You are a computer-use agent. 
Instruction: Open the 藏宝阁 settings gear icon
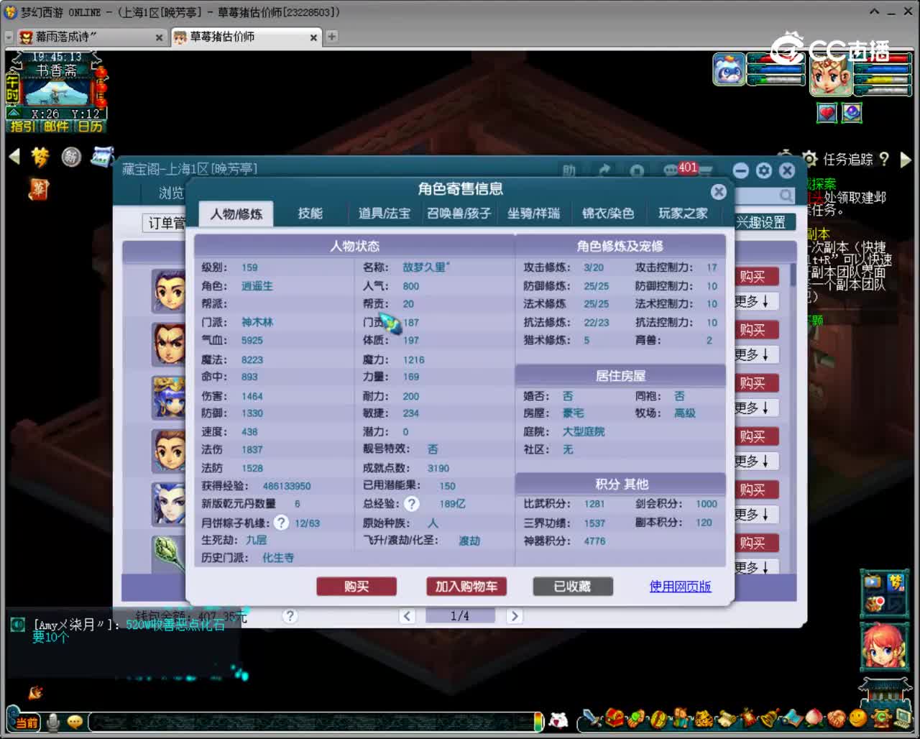click(763, 170)
